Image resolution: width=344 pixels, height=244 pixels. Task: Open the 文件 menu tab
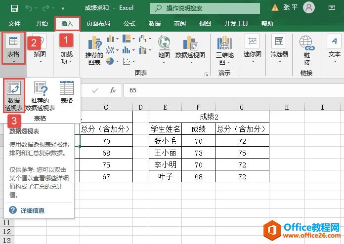(14, 23)
